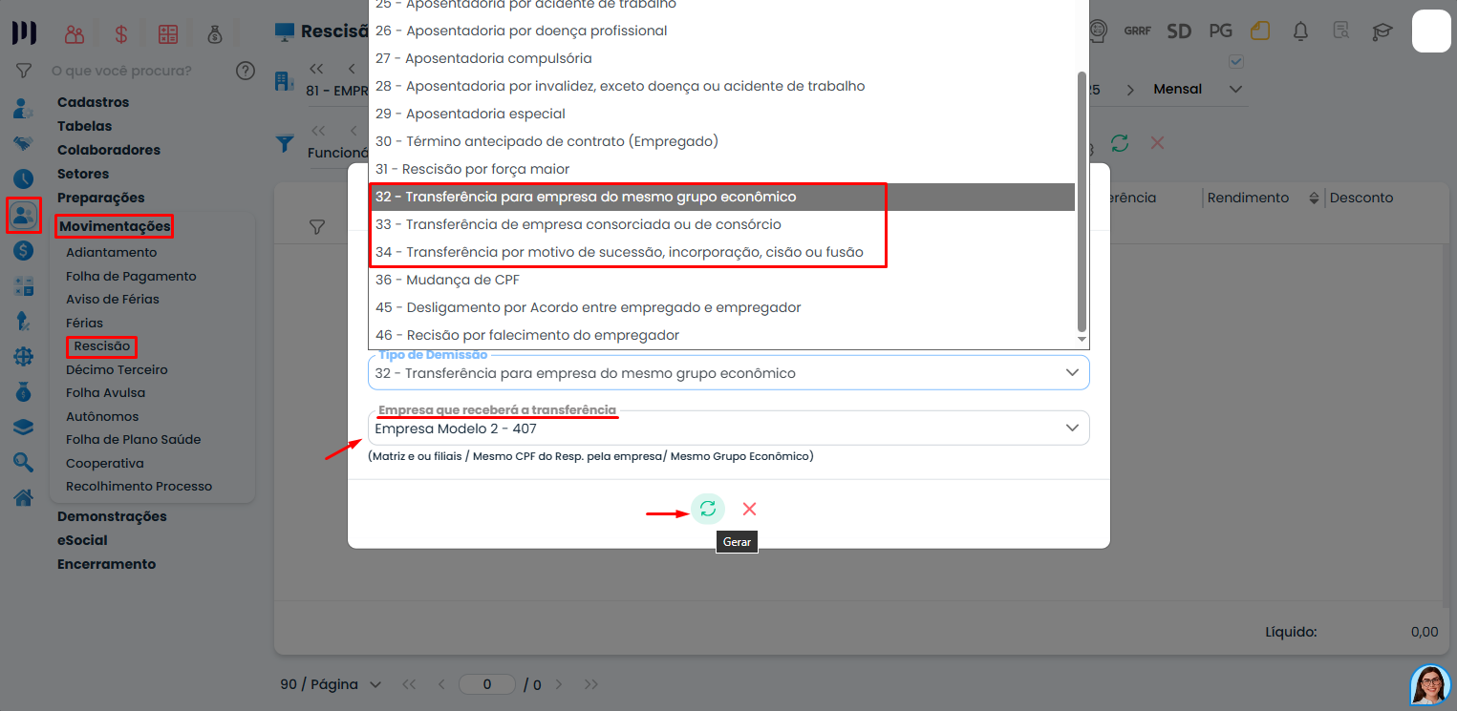1457x711 pixels.
Task: Open the virtual assistant avatar
Action: [1430, 684]
